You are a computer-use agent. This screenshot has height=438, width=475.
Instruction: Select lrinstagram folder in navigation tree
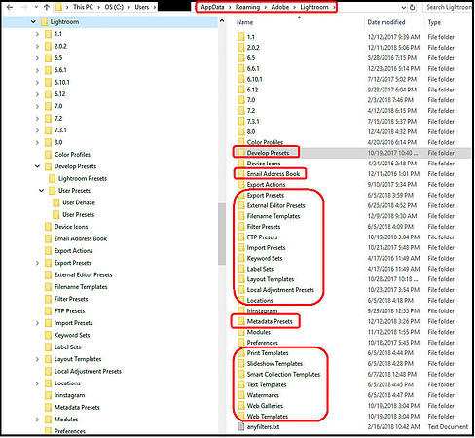click(69, 395)
